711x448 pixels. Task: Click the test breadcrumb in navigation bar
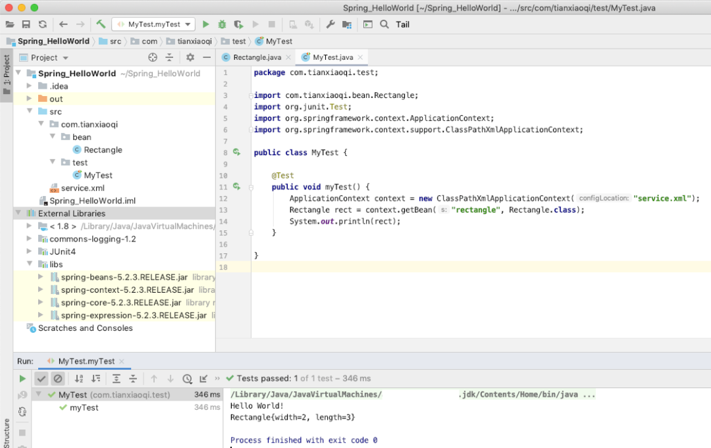coord(238,41)
